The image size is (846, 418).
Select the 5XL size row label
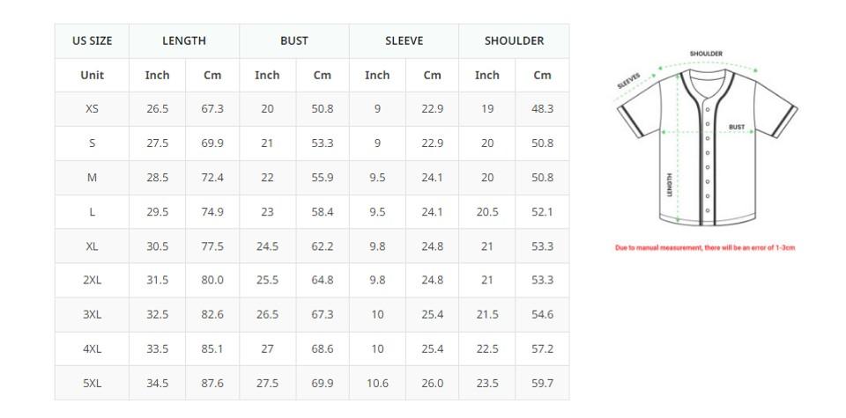[93, 384]
